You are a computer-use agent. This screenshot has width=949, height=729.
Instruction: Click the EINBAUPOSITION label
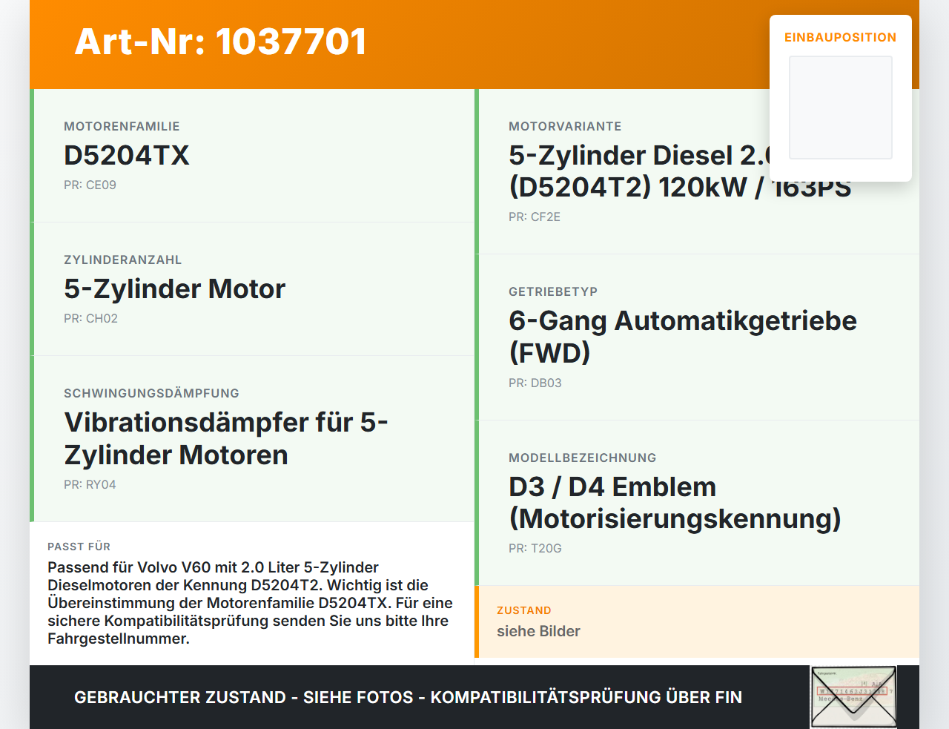[x=841, y=37]
